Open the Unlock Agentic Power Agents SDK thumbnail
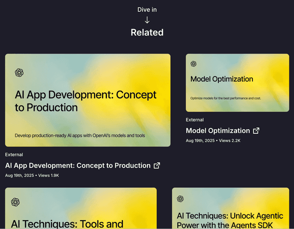 click(230, 210)
